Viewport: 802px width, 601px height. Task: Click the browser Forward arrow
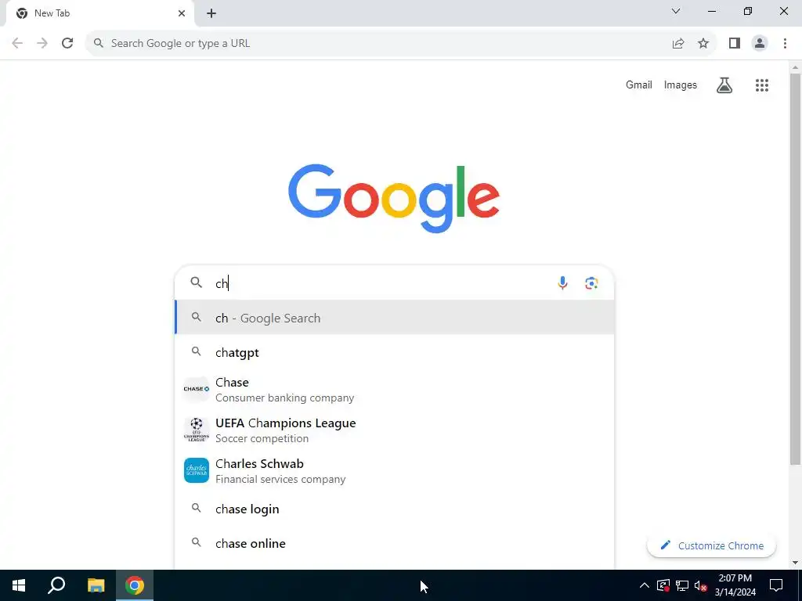click(42, 43)
